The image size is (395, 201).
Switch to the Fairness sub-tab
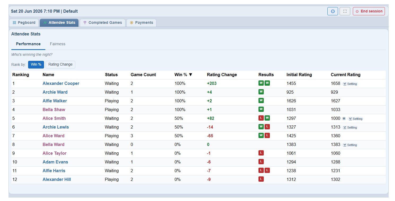[x=58, y=44]
